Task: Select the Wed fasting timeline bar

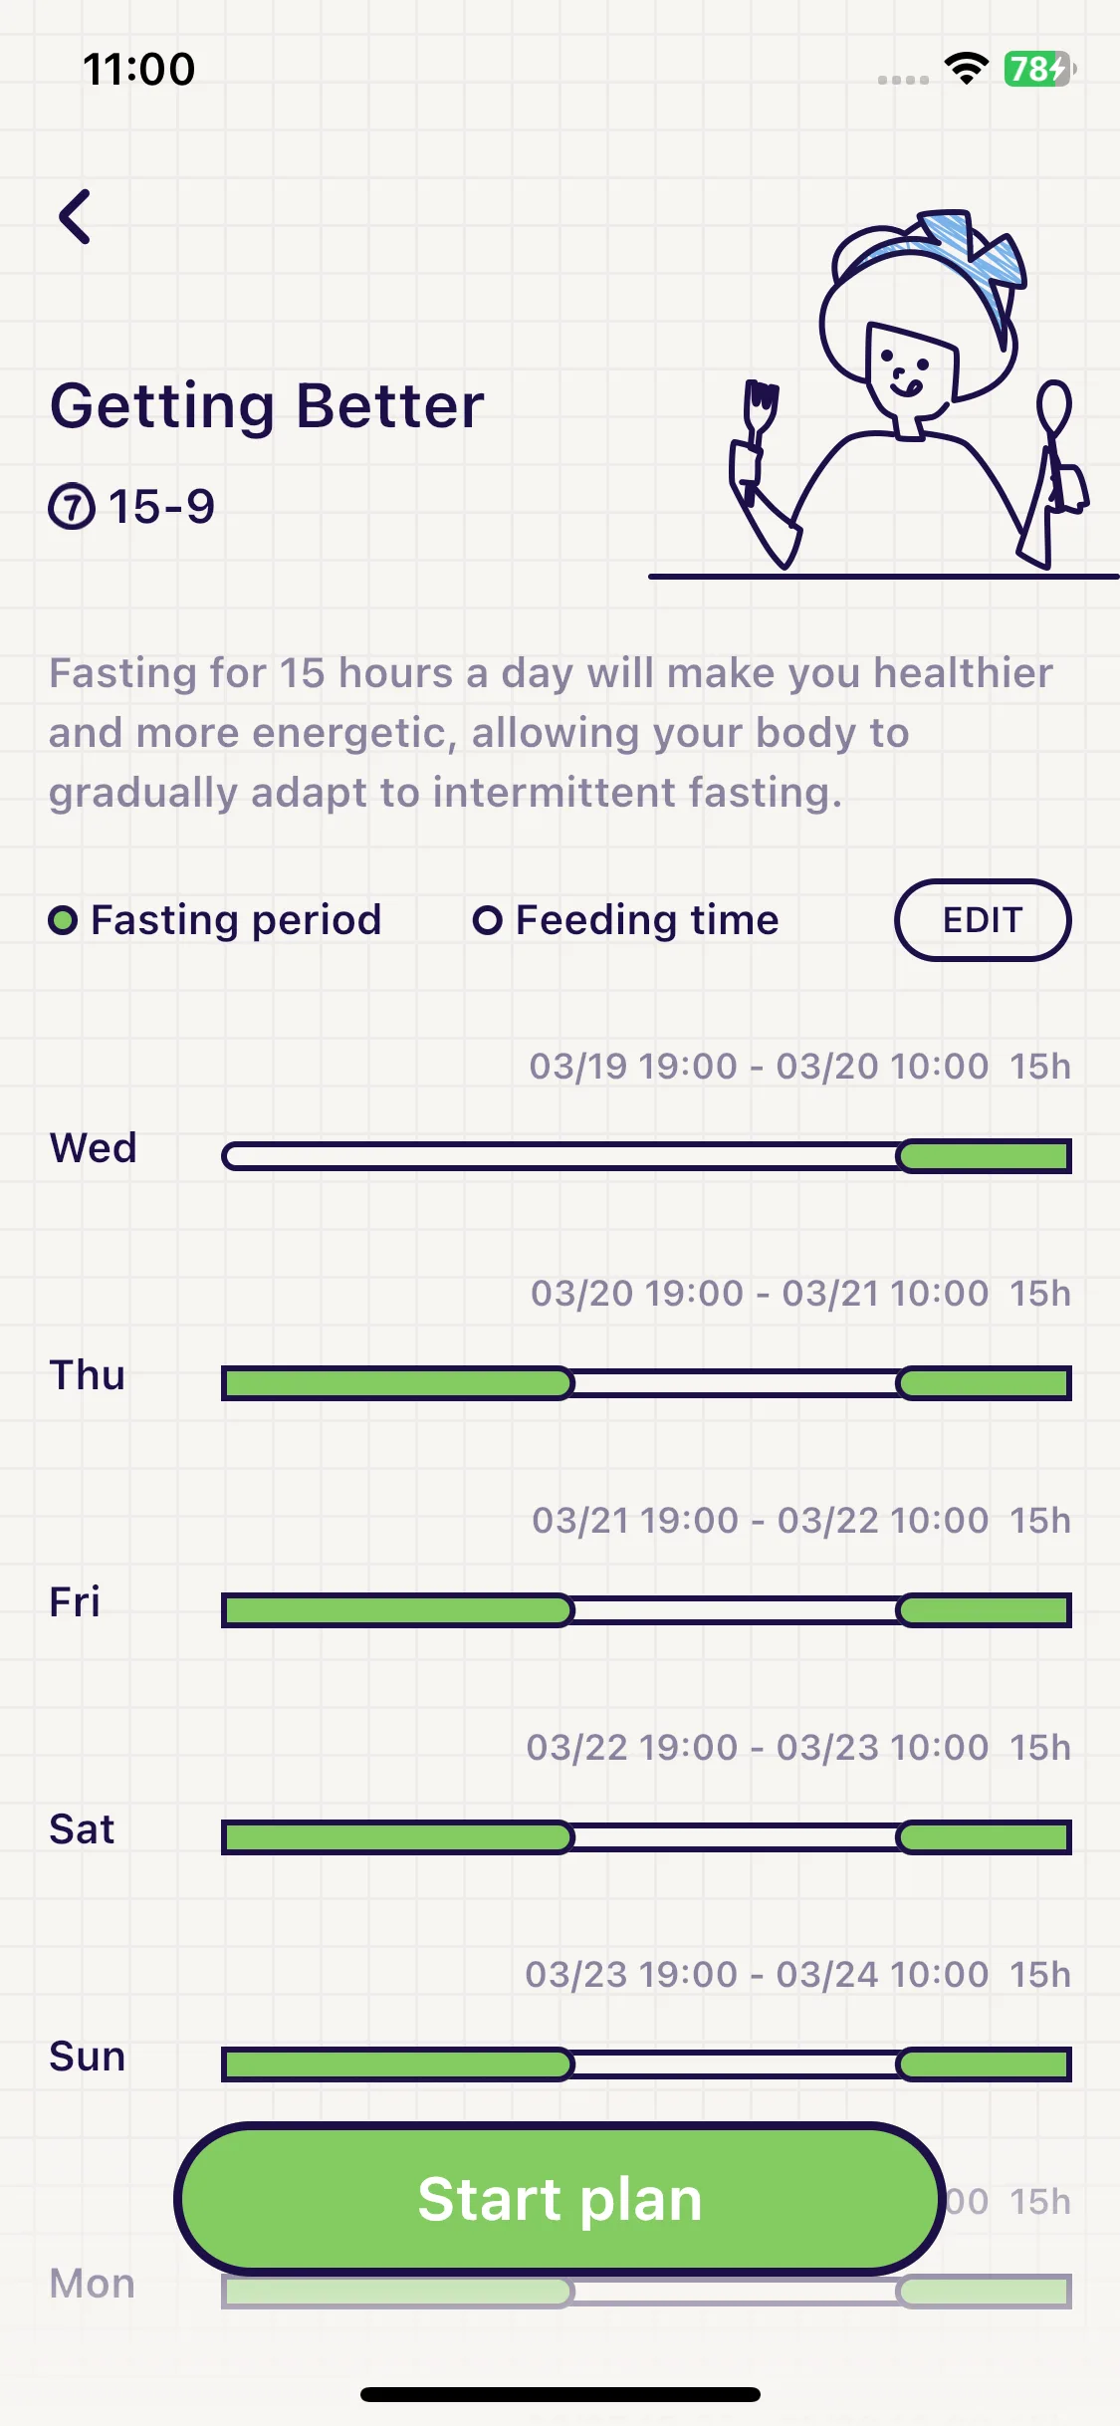Action: coord(646,1156)
